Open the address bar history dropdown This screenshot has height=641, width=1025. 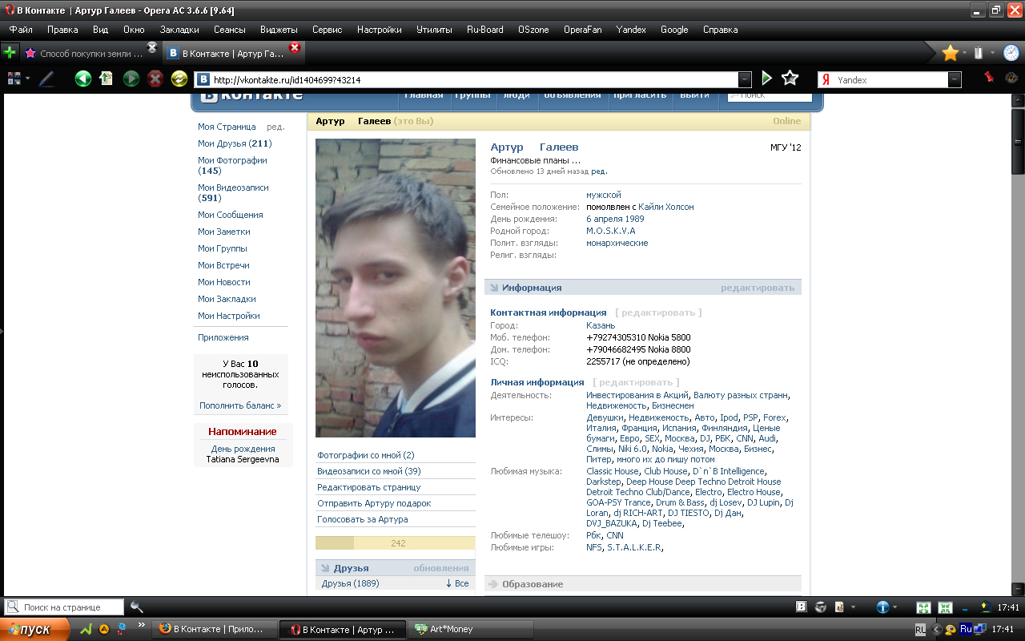point(745,79)
